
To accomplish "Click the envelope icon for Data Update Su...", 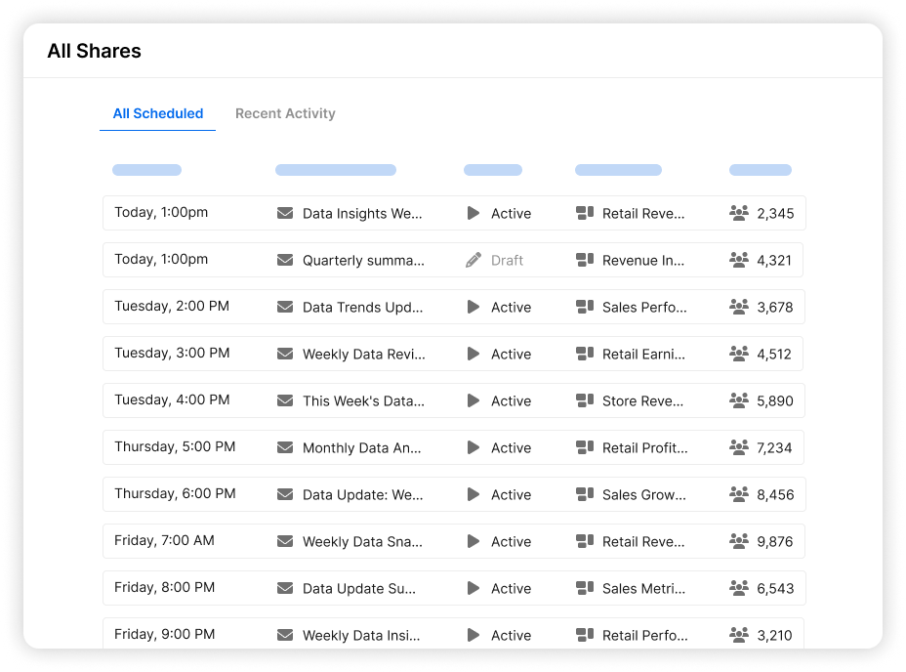I will 285,588.
